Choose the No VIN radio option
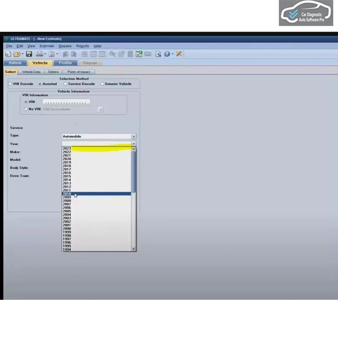 click(26, 109)
